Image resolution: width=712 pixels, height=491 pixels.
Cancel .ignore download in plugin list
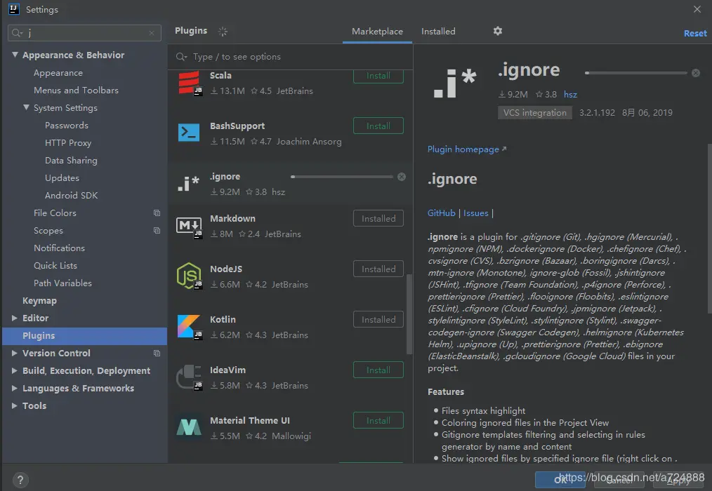point(402,177)
